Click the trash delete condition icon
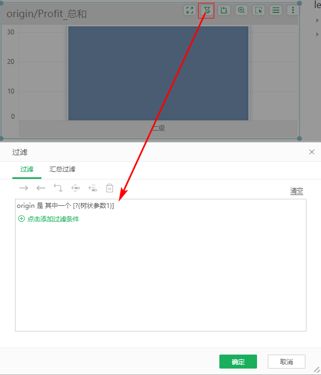 [x=110, y=188]
